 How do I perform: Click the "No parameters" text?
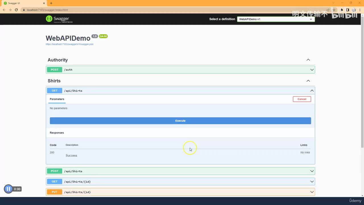(x=59, y=108)
